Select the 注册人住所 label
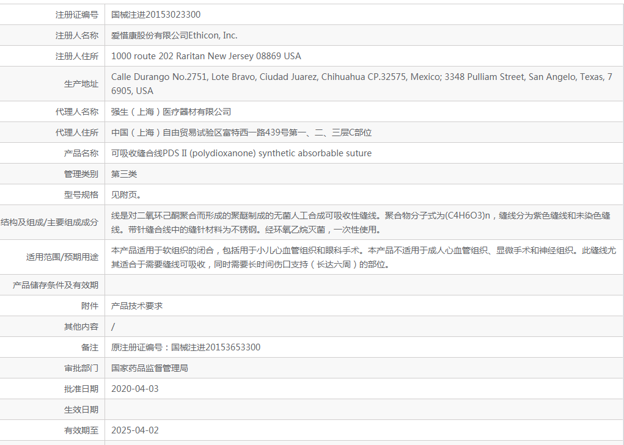This screenshot has width=624, height=445. coord(77,56)
